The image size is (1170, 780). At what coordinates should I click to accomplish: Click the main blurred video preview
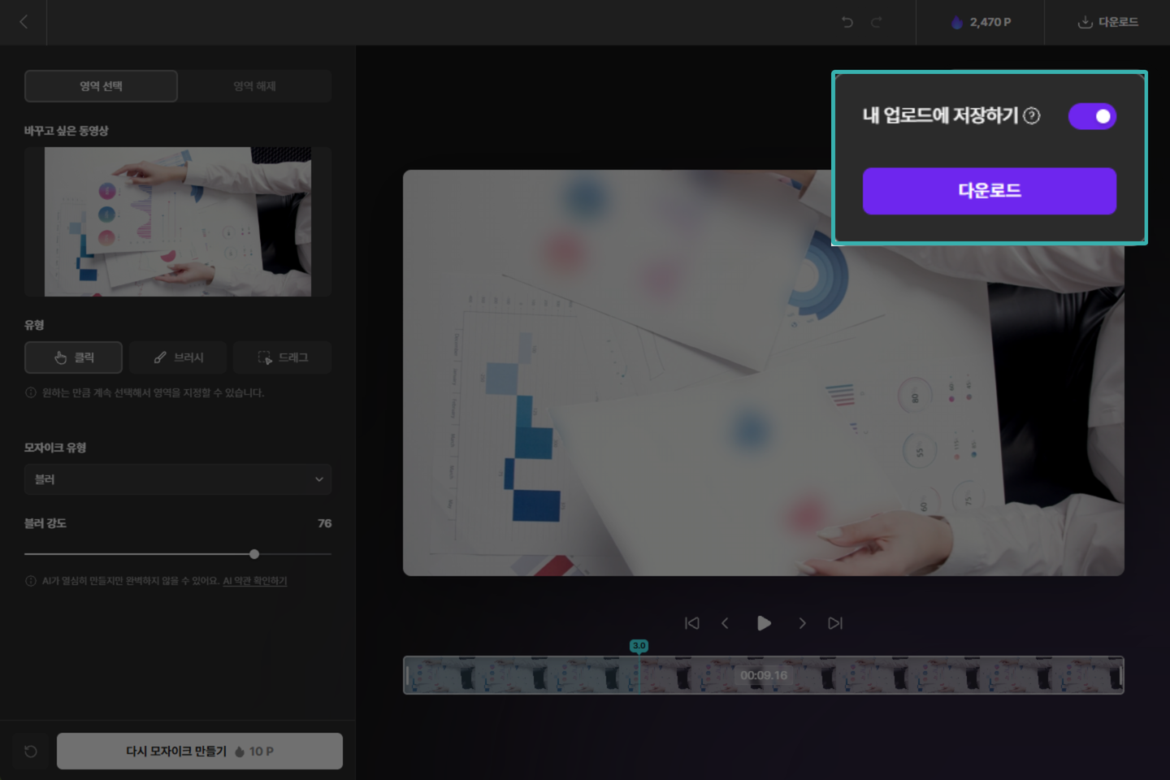tap(764, 373)
